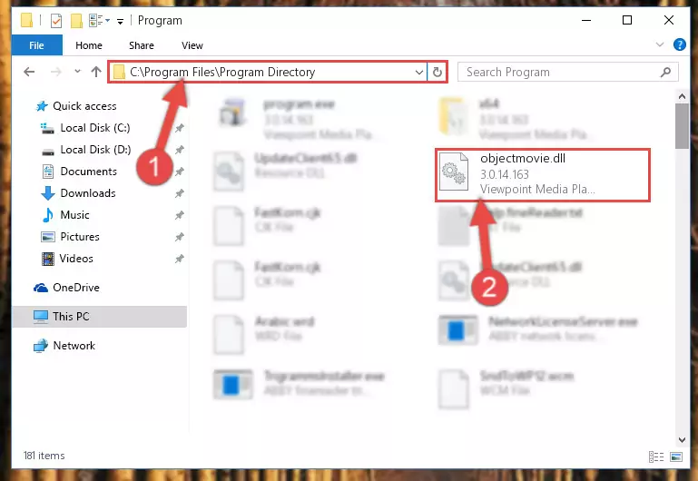
Task: Select OneDrive in navigation pane
Action: click(75, 288)
